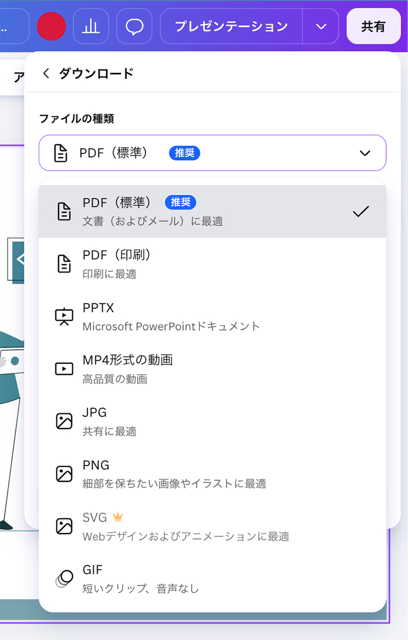The image size is (408, 640).
Task: Click text 文書（およびメール）に最適
Action: (152, 221)
